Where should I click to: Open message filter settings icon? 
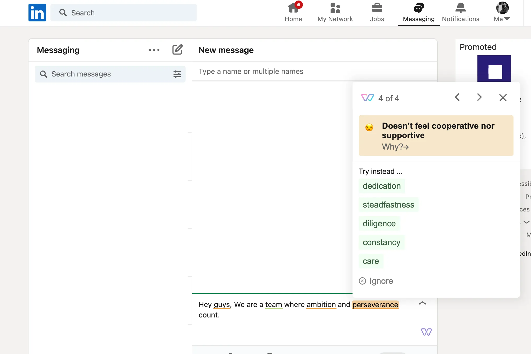177,74
